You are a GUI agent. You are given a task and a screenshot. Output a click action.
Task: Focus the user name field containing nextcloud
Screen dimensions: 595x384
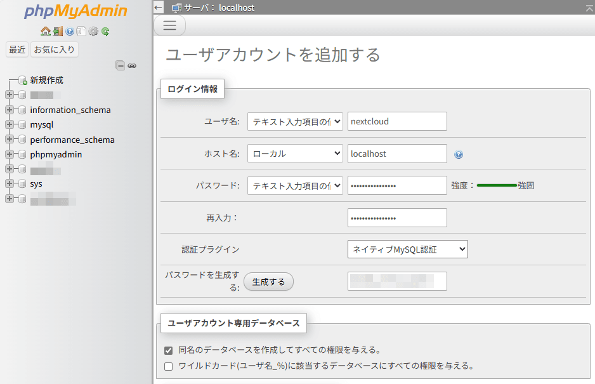(x=397, y=121)
